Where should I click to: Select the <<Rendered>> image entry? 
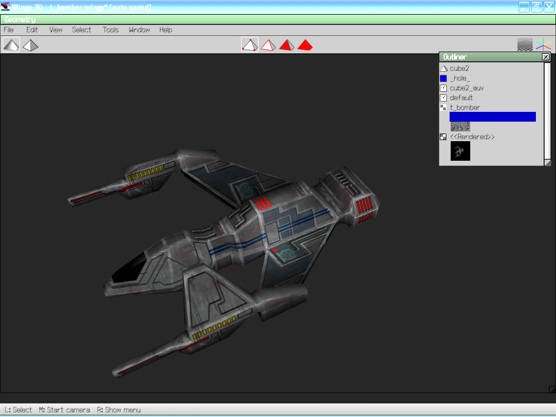(x=472, y=137)
